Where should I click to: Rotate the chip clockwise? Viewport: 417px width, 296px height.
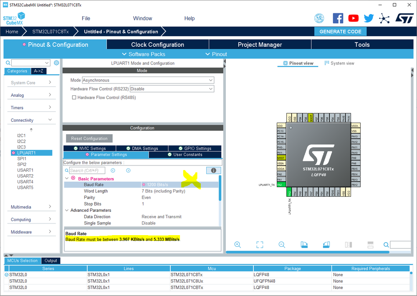pos(304,244)
